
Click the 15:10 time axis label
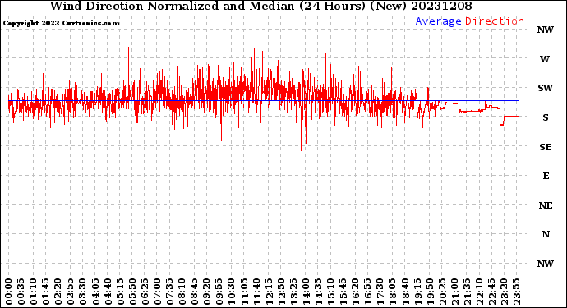pyautogui.click(x=330, y=292)
